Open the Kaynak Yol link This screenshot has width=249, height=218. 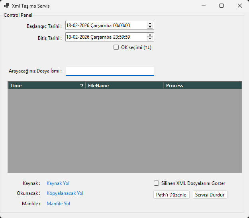point(58,183)
